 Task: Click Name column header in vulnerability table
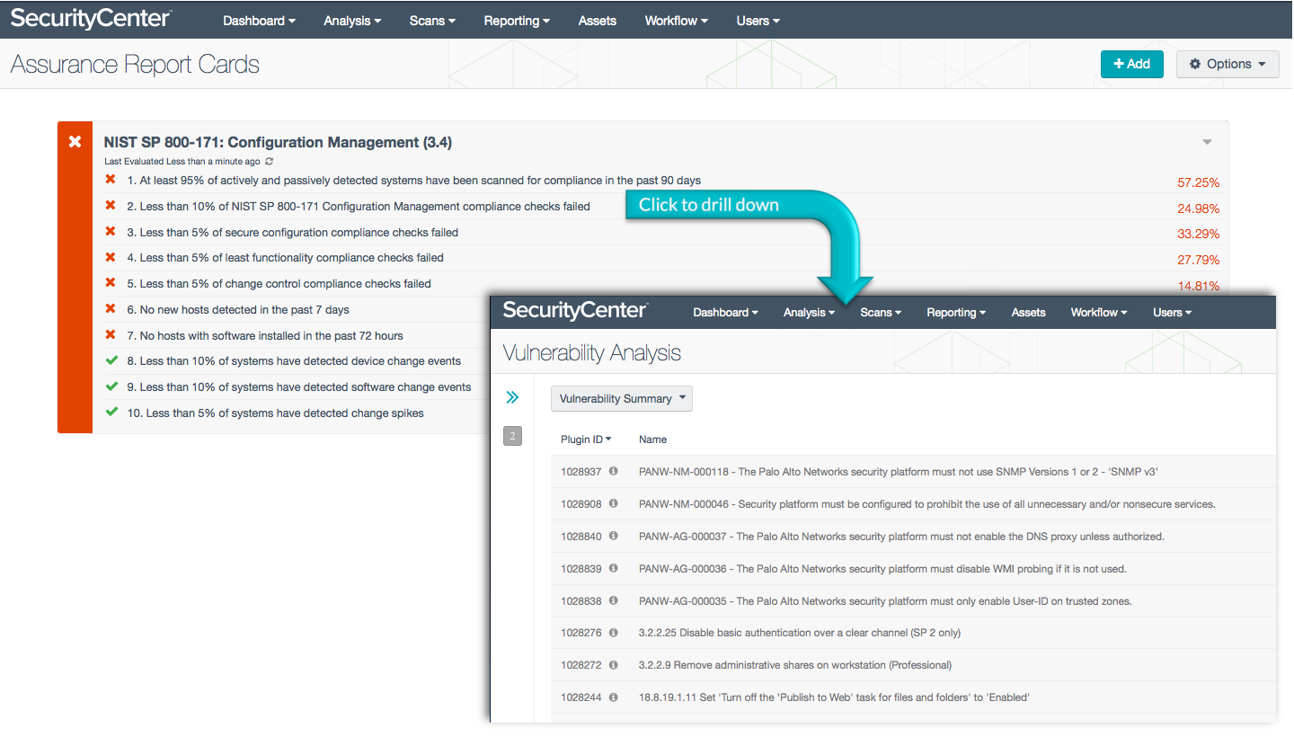(x=652, y=440)
